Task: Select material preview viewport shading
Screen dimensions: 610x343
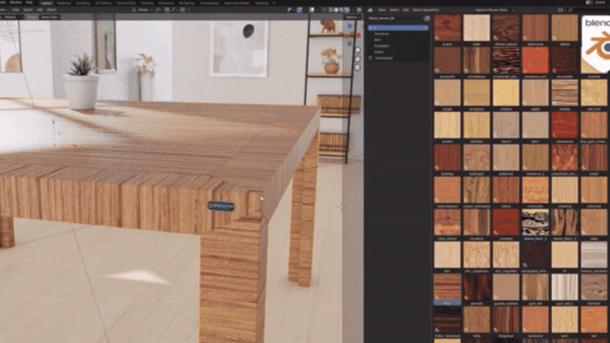Action: (x=341, y=10)
